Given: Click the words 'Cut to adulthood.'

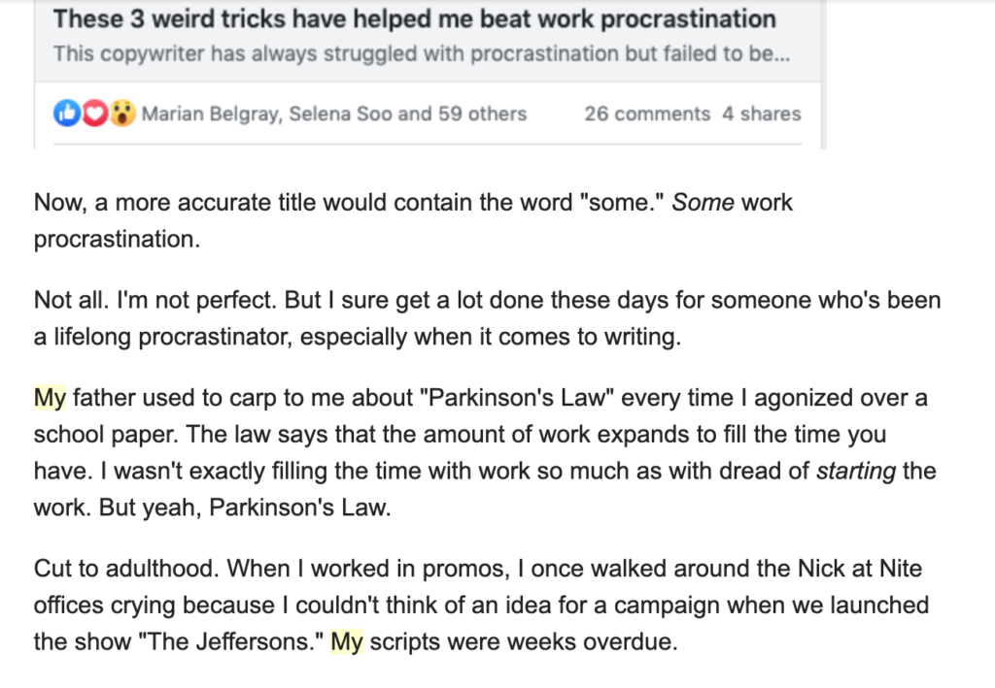Looking at the screenshot, I should [x=126, y=569].
